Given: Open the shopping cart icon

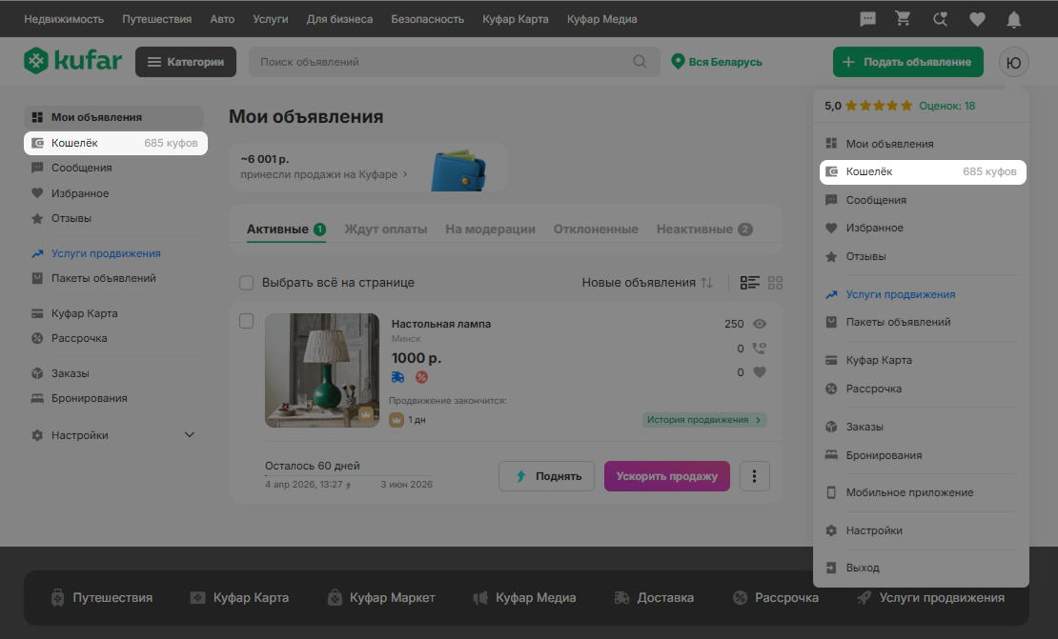Looking at the screenshot, I should pos(903,19).
